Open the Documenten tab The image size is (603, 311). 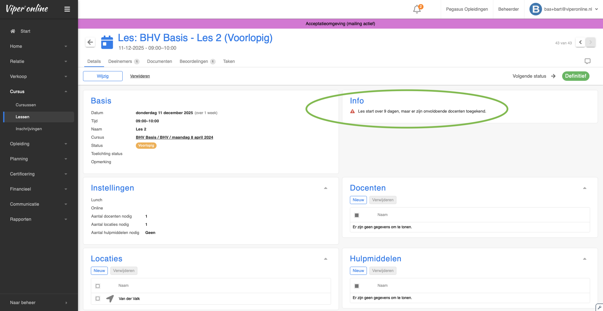159,61
